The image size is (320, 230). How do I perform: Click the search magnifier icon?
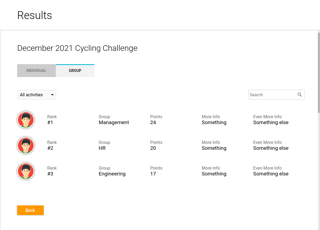[x=300, y=95]
